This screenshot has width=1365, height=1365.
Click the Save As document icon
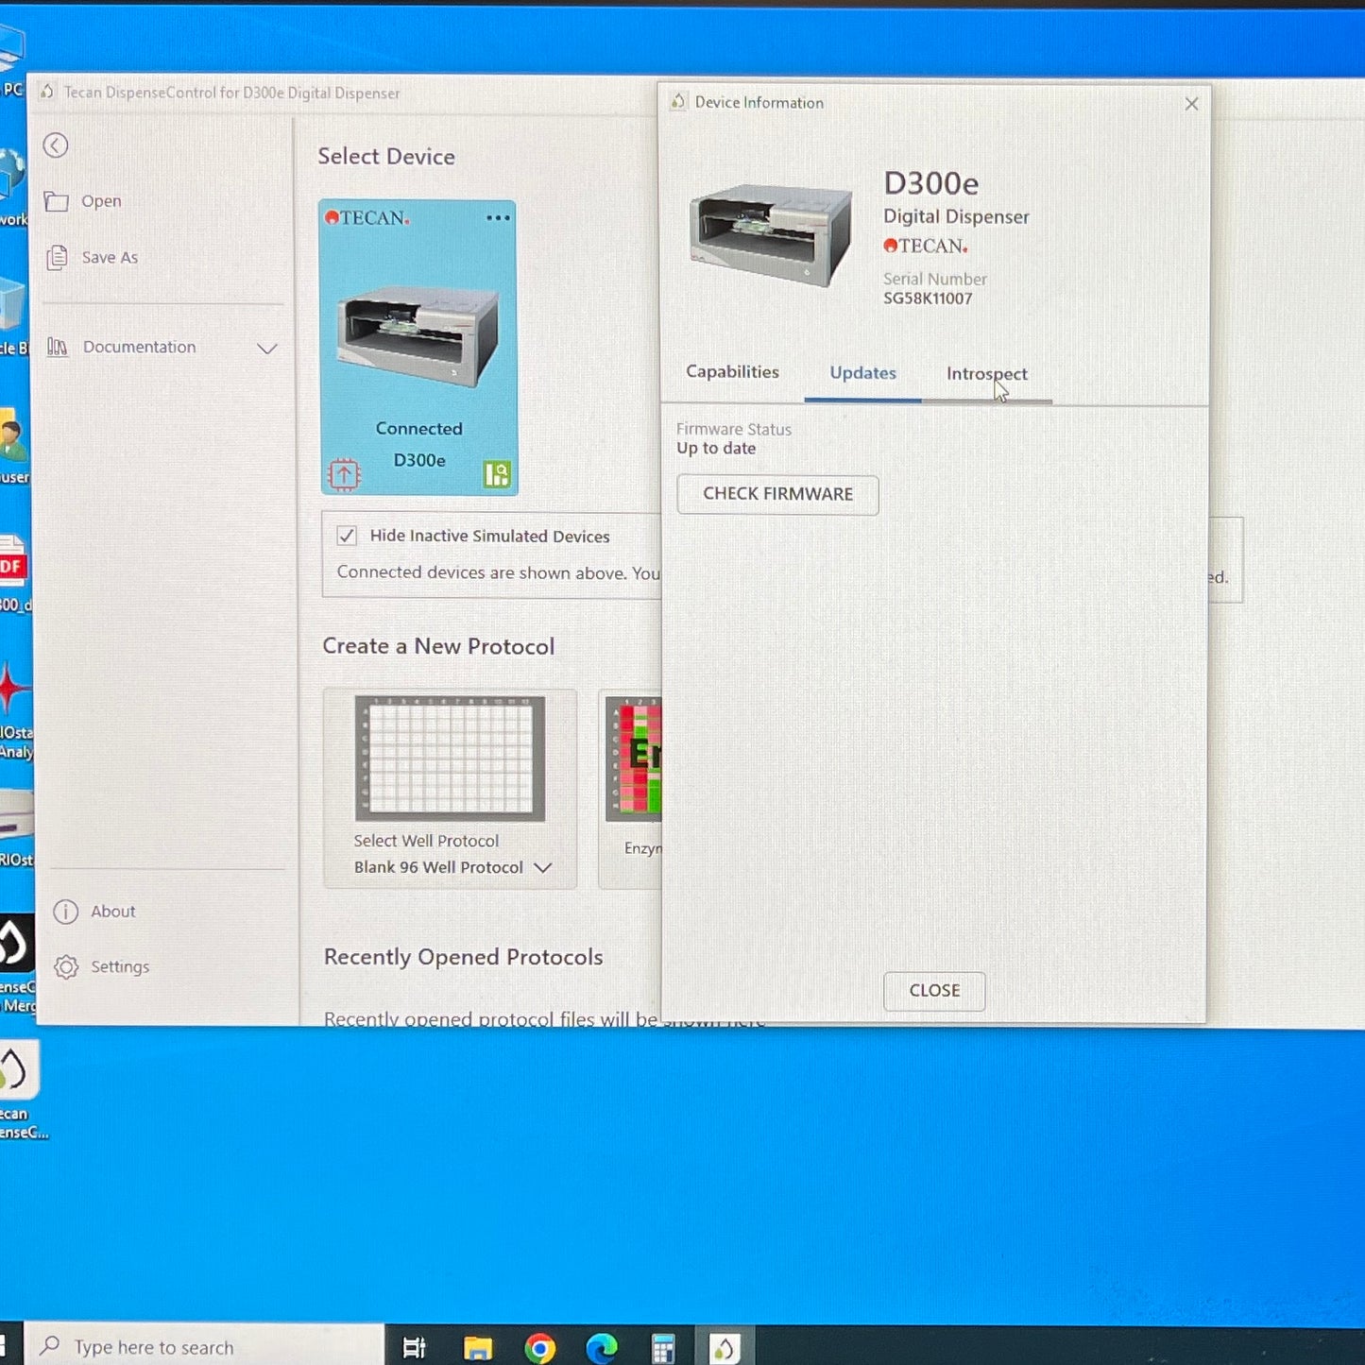coord(57,257)
